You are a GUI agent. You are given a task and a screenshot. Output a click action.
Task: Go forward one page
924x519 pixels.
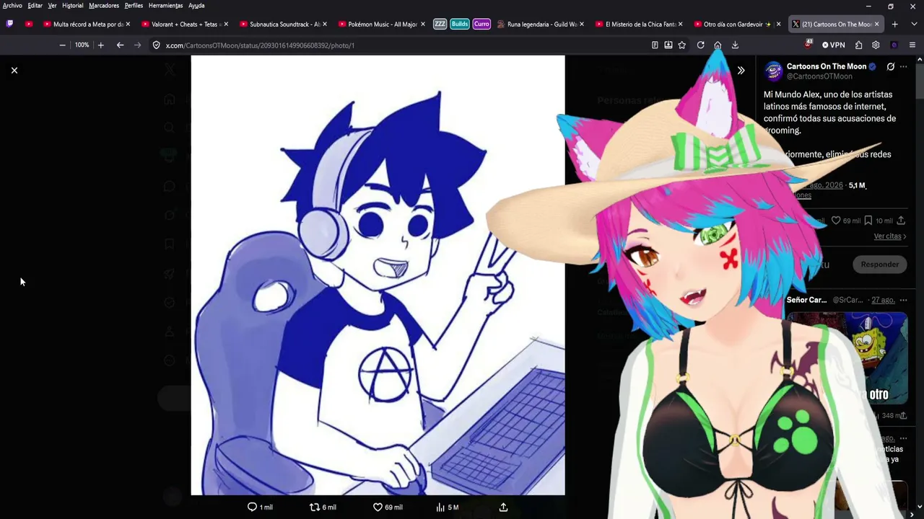pyautogui.click(x=137, y=45)
